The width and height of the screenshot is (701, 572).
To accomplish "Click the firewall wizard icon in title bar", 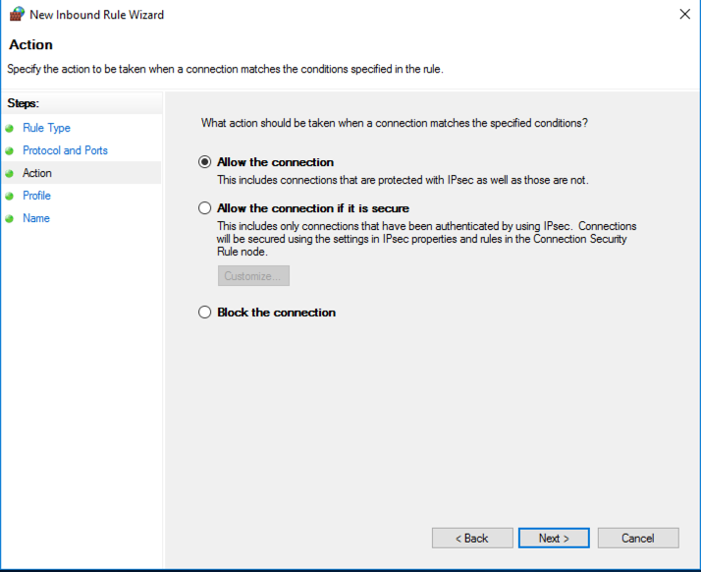I will 16,15.
